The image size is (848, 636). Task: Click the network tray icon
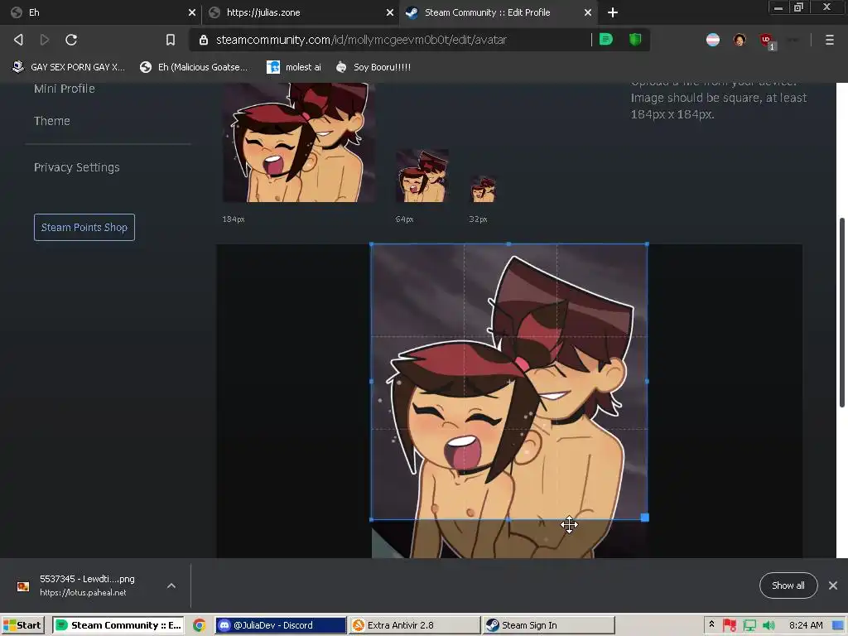click(x=749, y=625)
